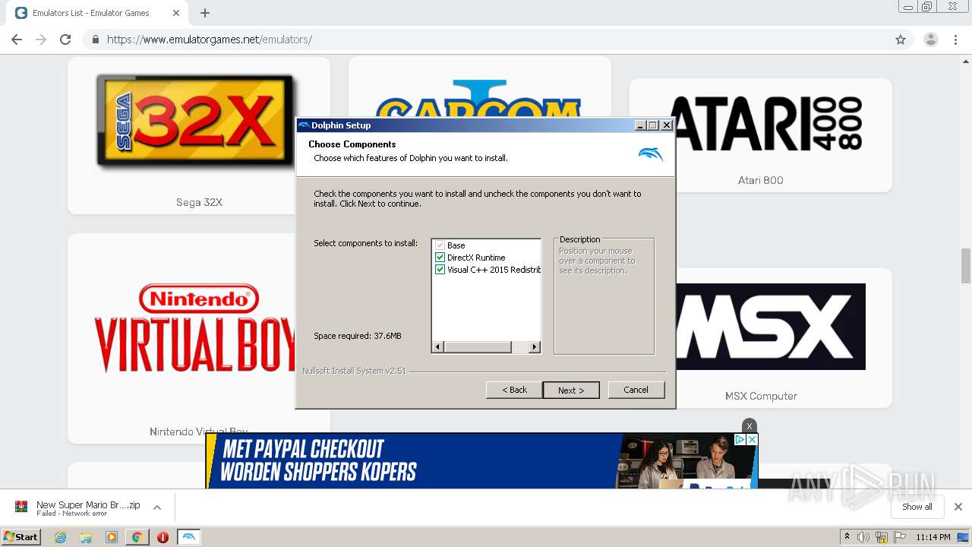Click the taskbar clock showing 11:14 PM

(x=933, y=537)
